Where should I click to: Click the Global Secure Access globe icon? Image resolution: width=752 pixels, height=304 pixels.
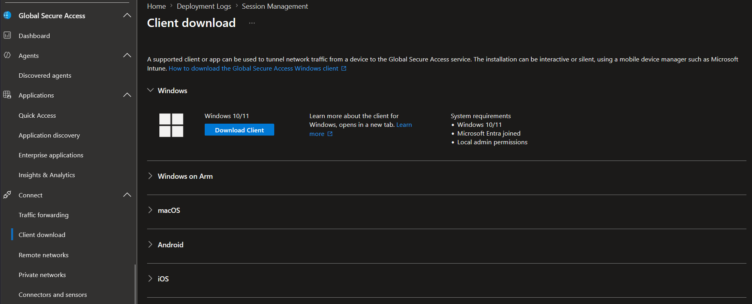pyautogui.click(x=7, y=15)
